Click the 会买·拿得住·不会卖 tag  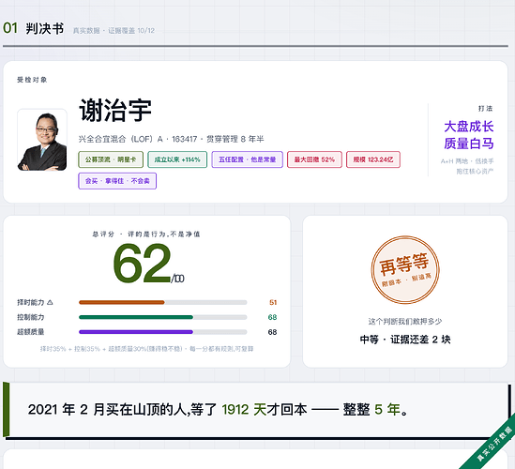pyautogui.click(x=117, y=181)
